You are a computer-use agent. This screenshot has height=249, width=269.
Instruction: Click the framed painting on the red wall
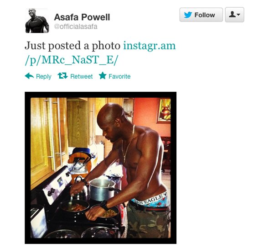164,111
